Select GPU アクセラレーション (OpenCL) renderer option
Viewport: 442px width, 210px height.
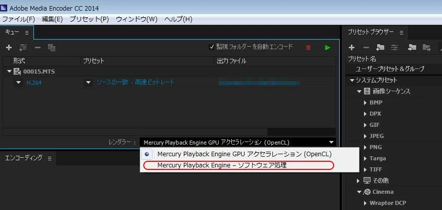coord(245,154)
